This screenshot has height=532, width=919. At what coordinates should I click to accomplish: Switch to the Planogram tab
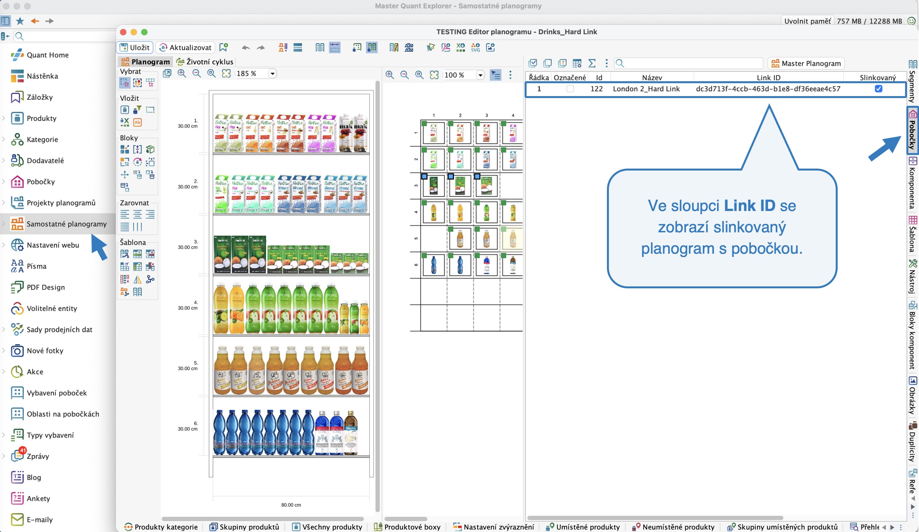145,61
